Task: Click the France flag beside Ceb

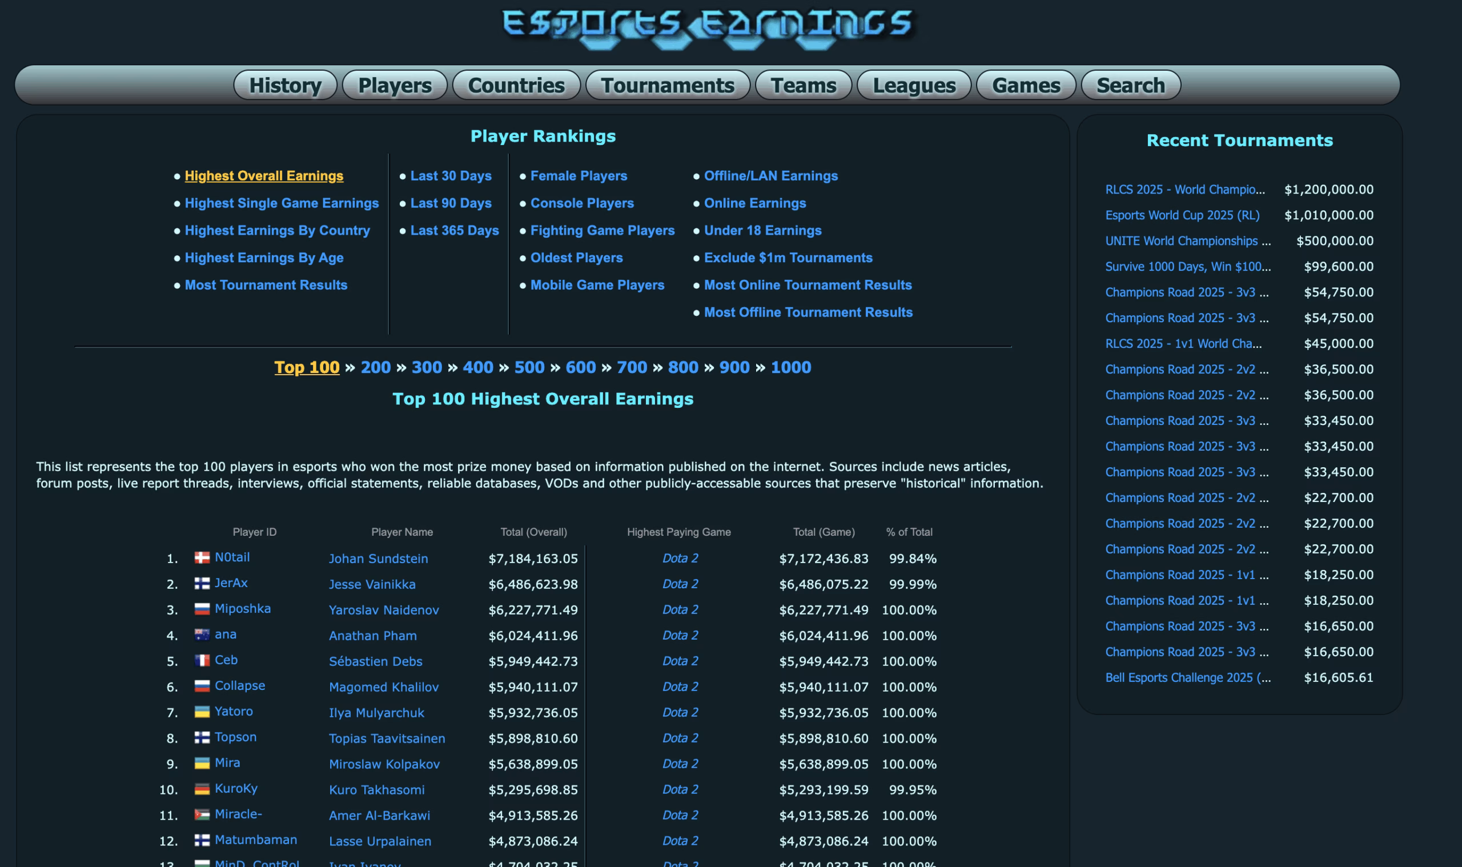Action: (202, 661)
